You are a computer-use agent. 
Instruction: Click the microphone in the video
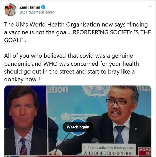[x=95, y=141]
